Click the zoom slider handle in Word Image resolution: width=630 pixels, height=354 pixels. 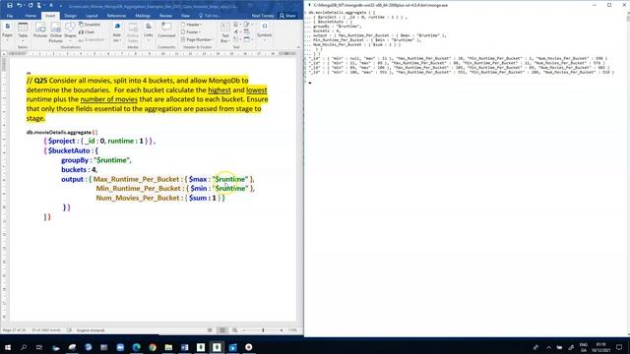263,330
